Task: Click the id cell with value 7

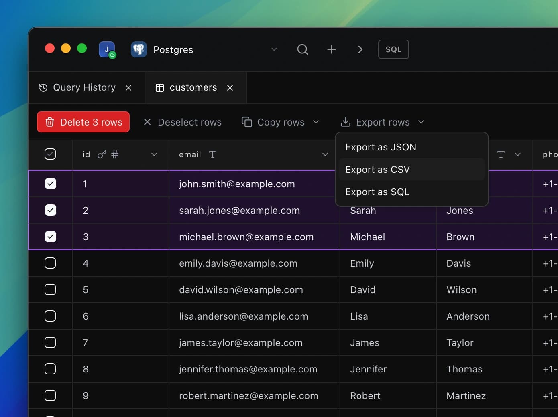Action: 121,342
